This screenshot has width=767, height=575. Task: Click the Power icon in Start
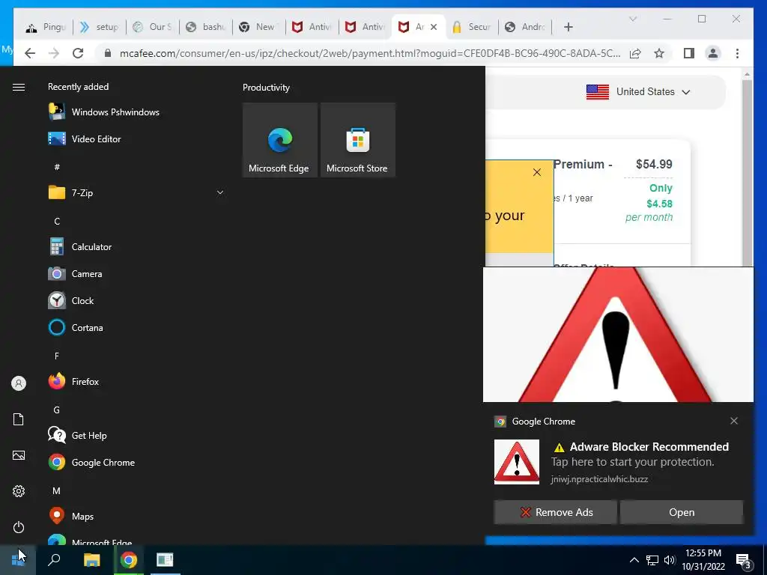click(19, 527)
